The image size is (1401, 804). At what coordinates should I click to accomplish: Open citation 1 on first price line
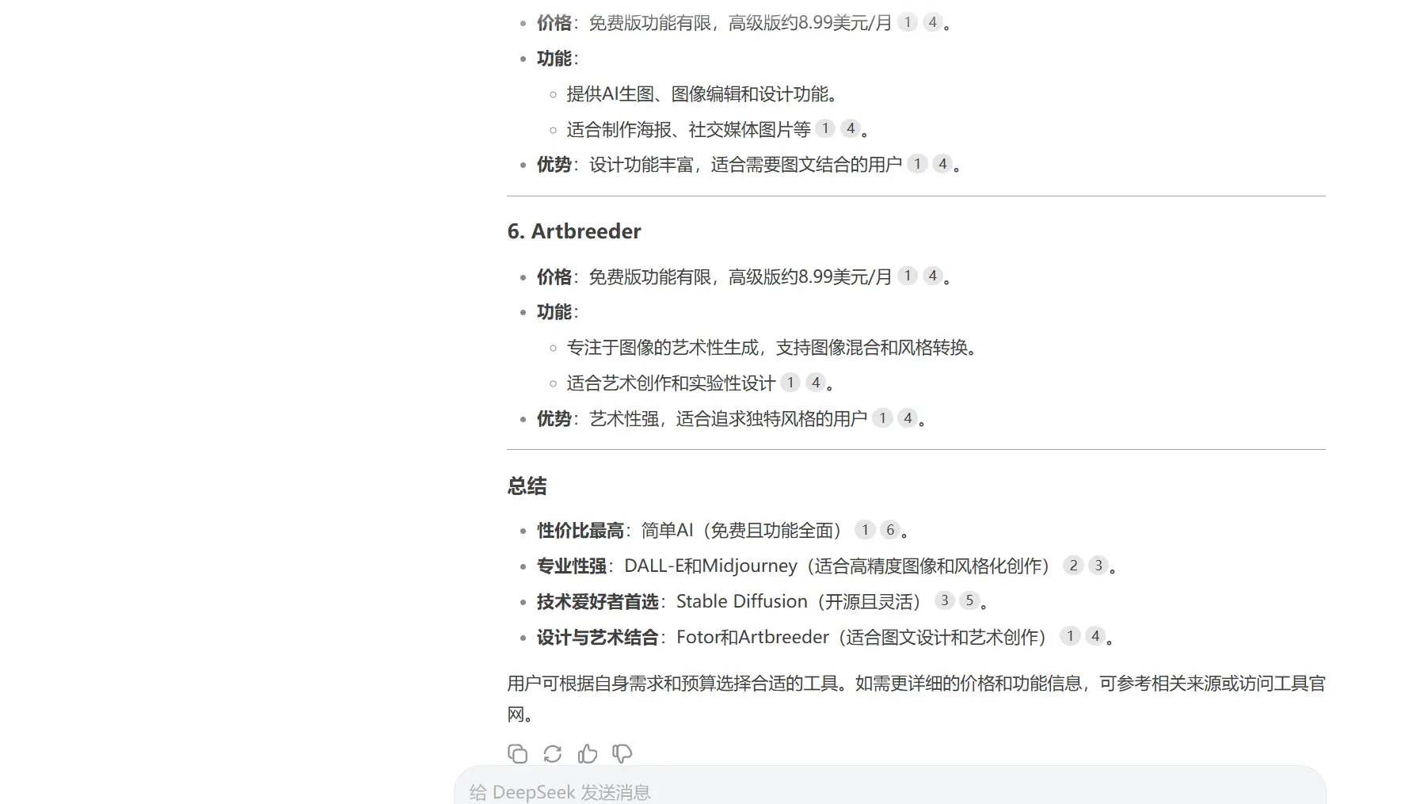(908, 22)
